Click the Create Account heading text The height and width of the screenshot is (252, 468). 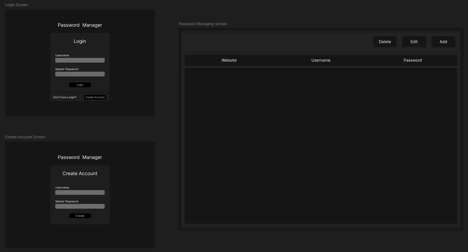point(80,173)
